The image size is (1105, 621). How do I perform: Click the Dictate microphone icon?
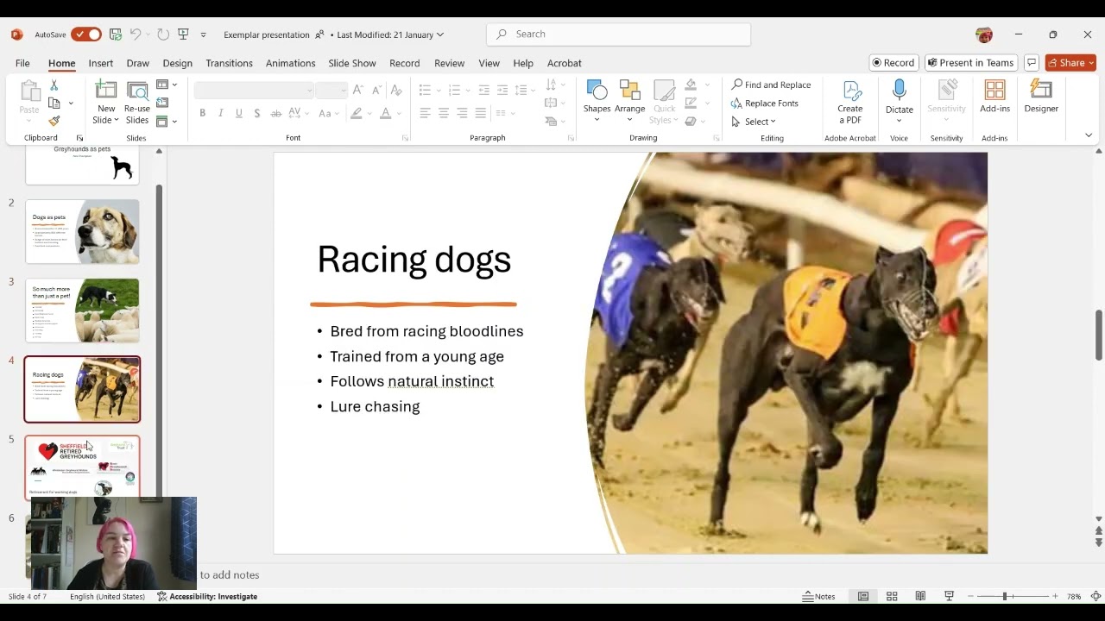coord(899,90)
